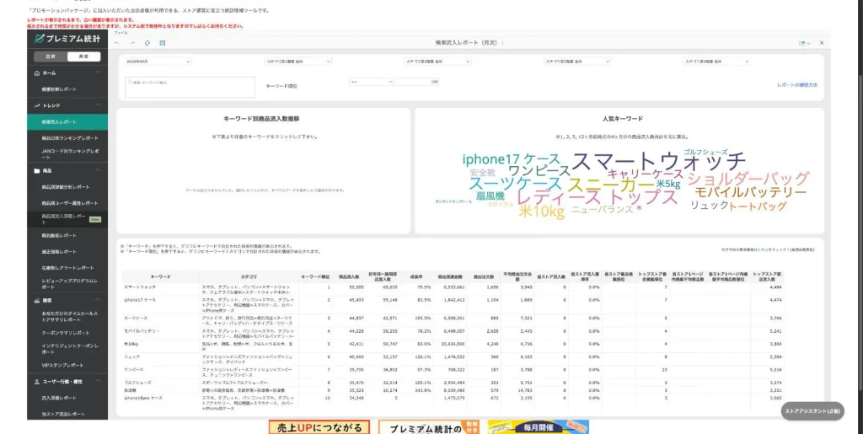Screen dimensions: 863x434
Task: Click the トレンド trend-line icon
Action: point(37,105)
